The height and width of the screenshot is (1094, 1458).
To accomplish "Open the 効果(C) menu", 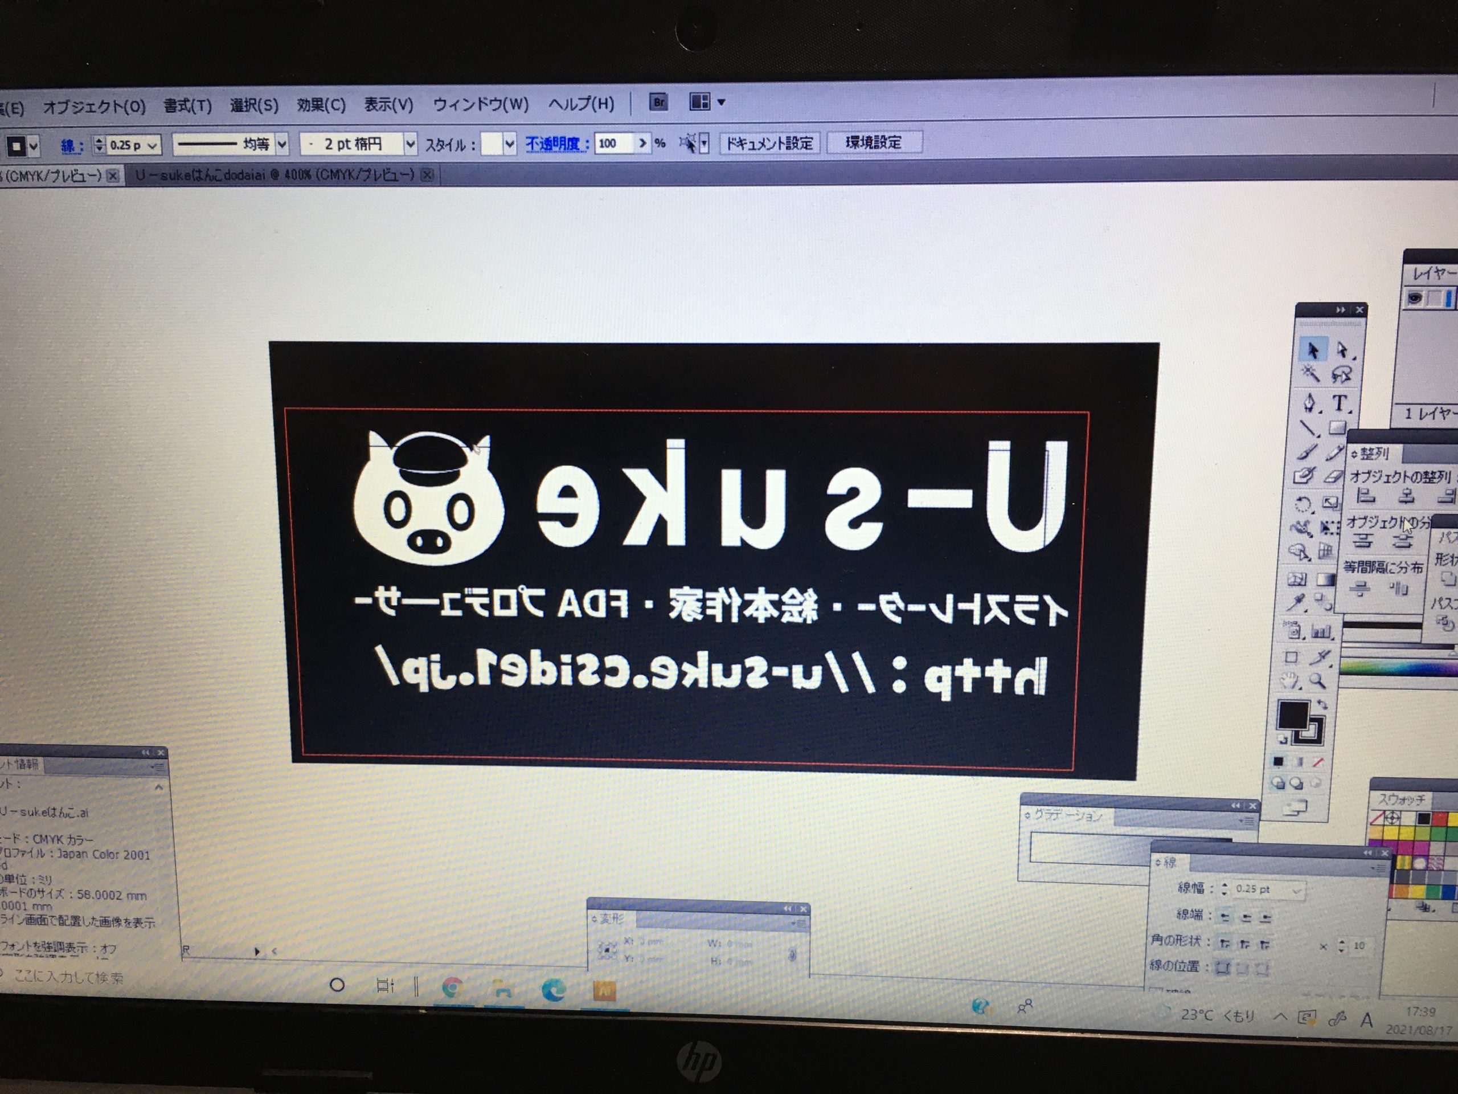I will [321, 104].
